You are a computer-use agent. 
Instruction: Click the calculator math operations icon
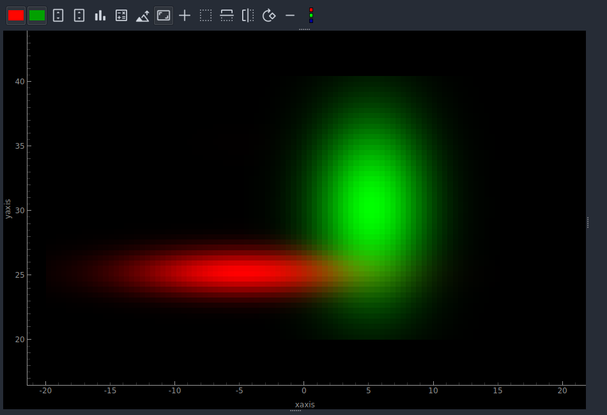[121, 15]
